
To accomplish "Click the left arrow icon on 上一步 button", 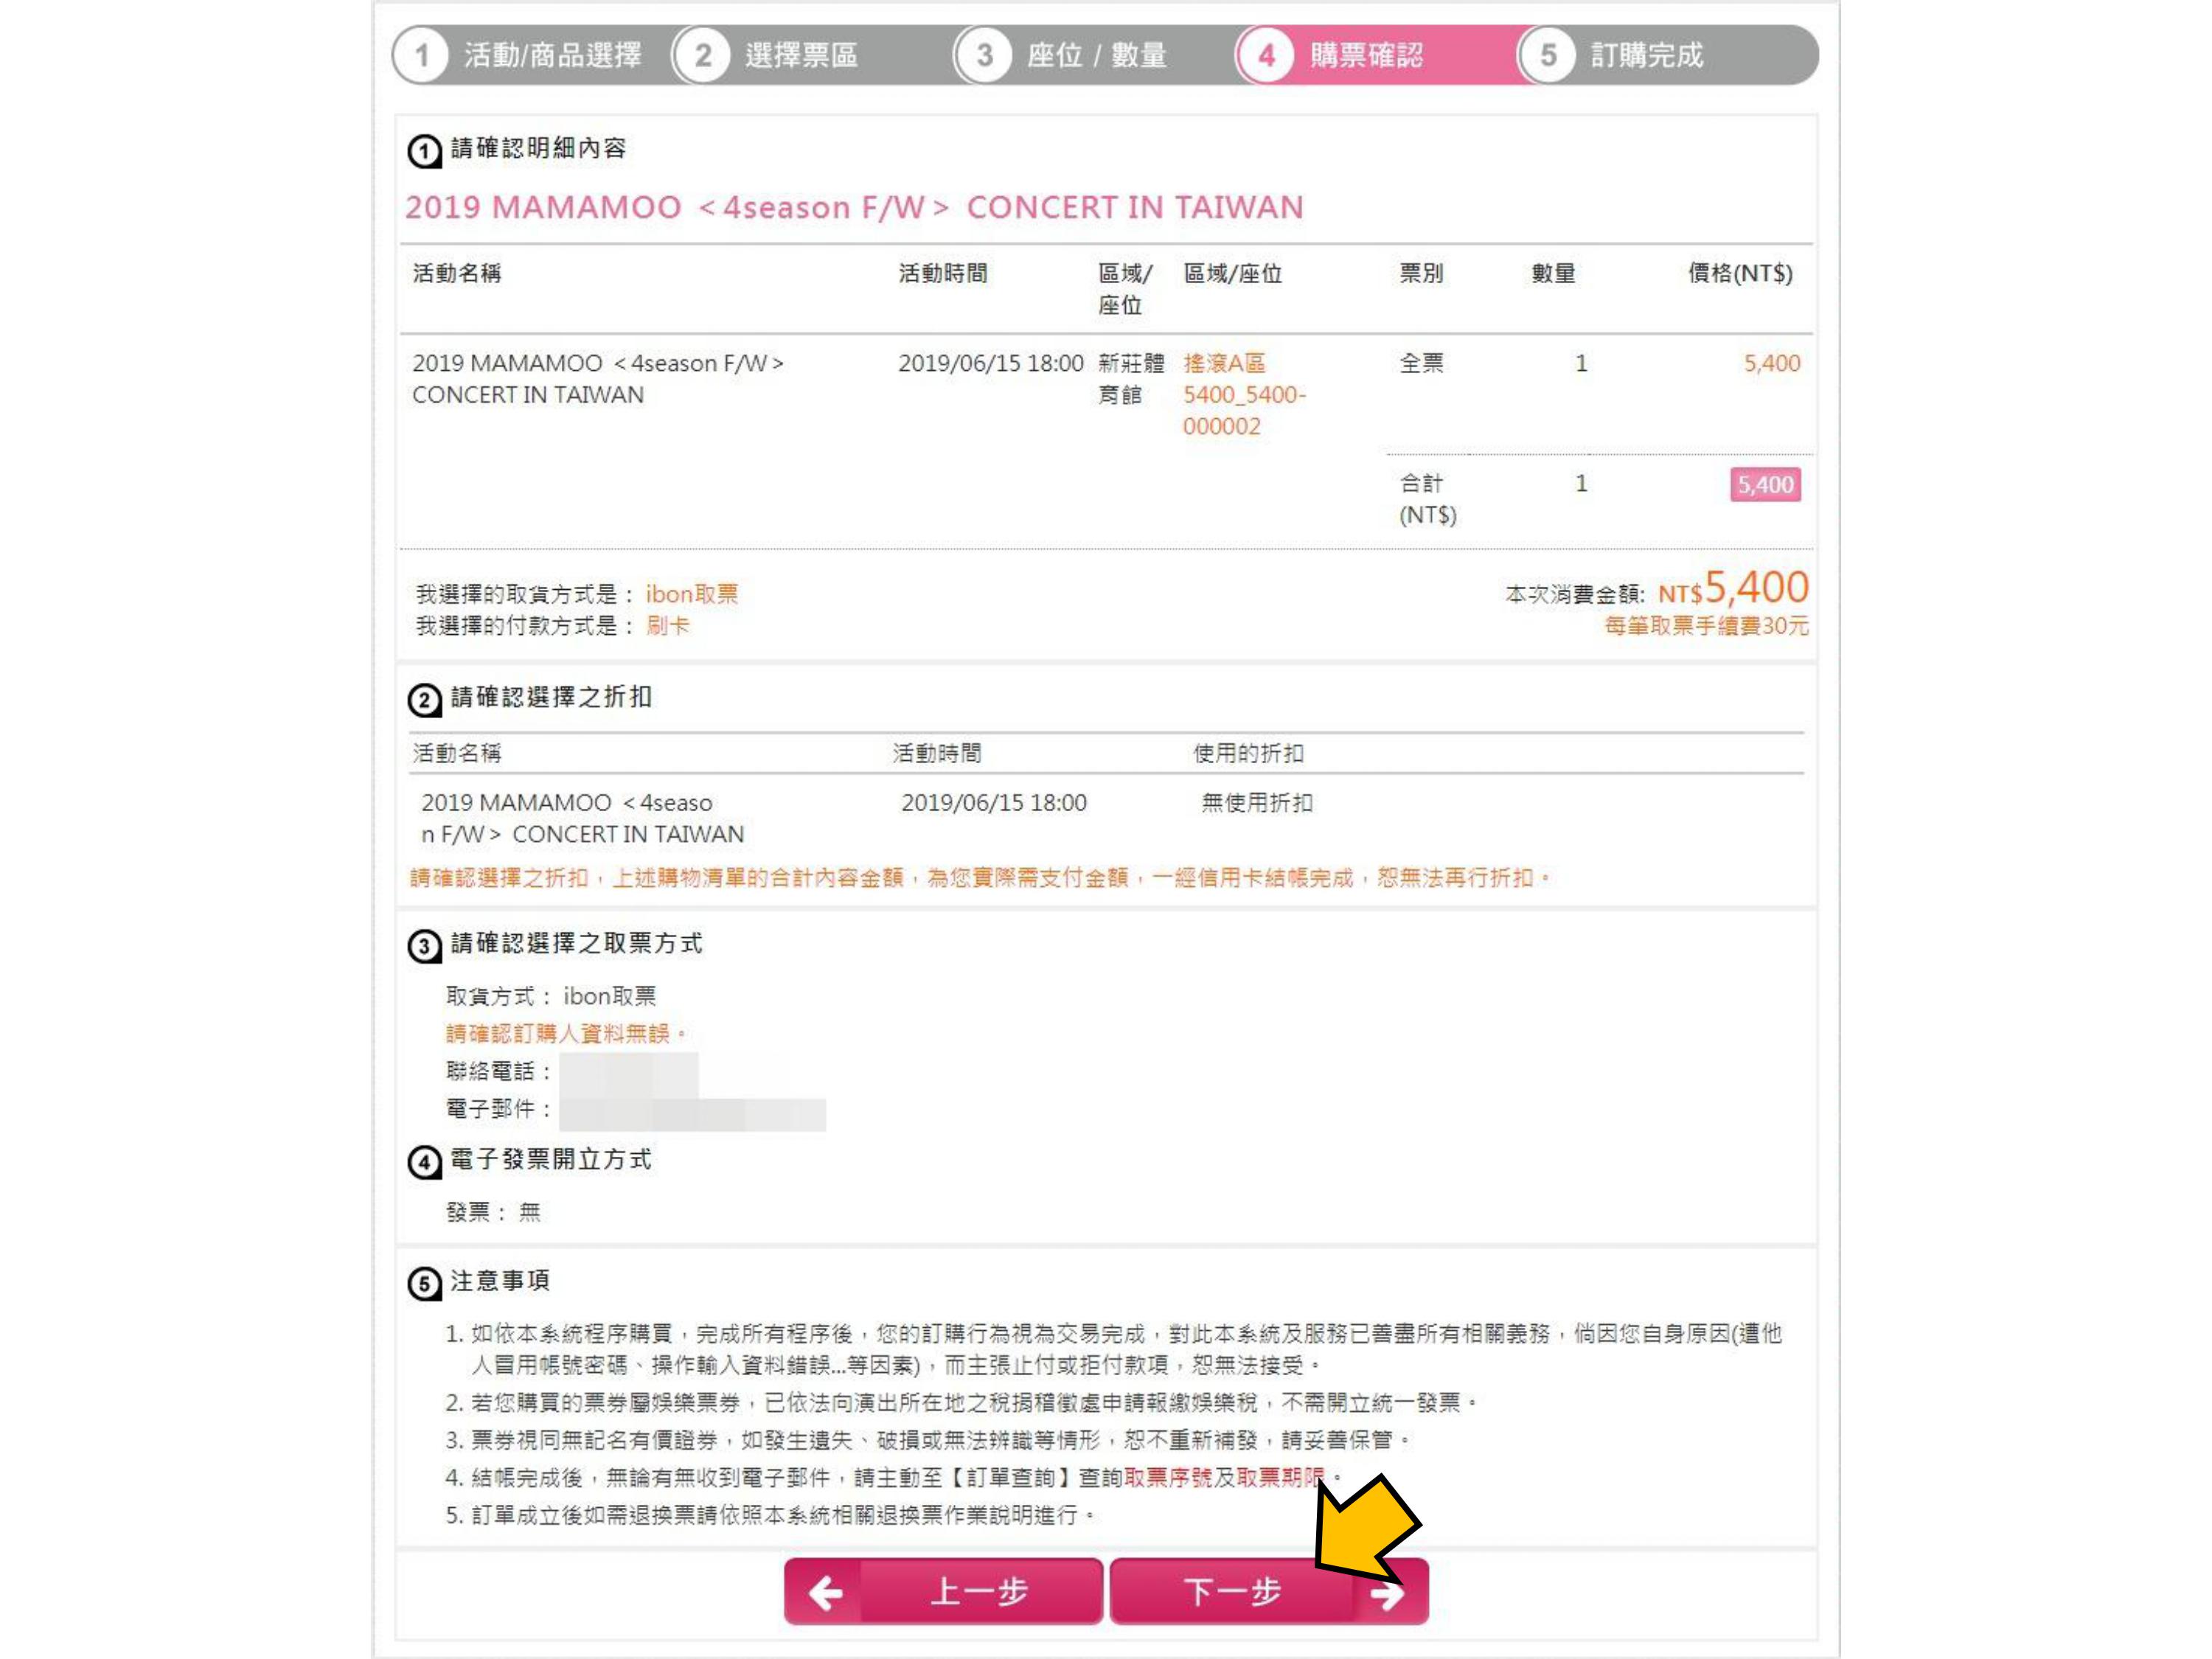I will 826,1591.
